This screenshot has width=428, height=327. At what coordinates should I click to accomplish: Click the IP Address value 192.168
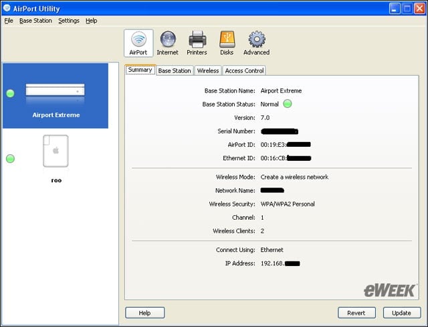tap(272, 263)
